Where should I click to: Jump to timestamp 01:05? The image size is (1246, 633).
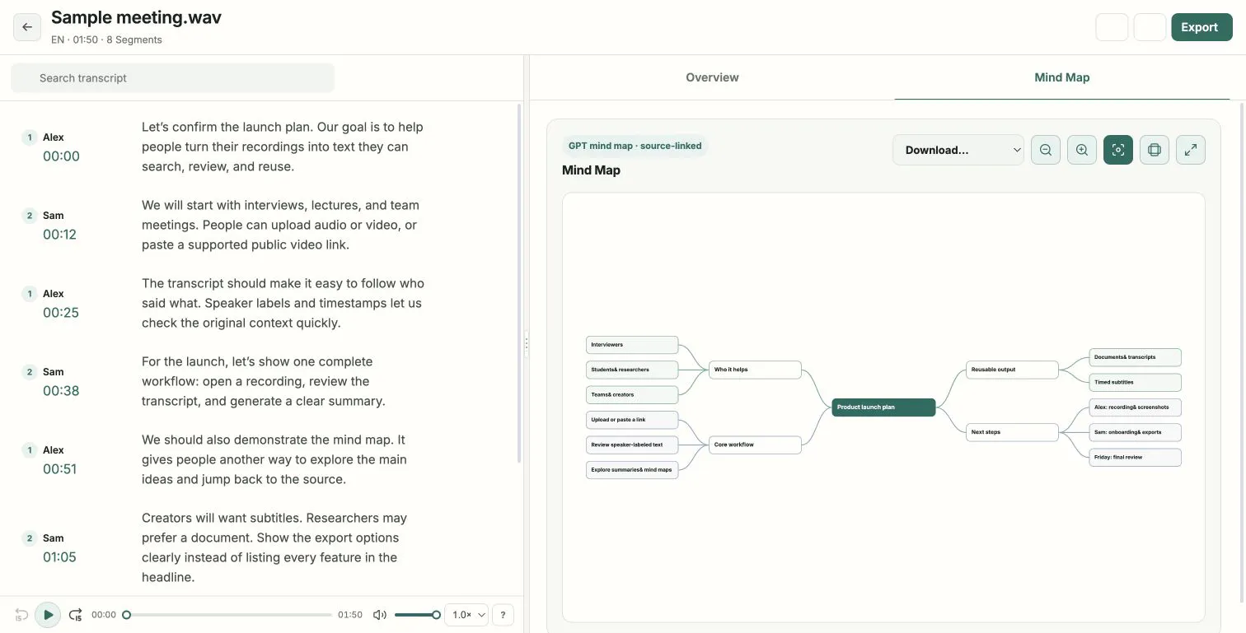[x=59, y=557]
